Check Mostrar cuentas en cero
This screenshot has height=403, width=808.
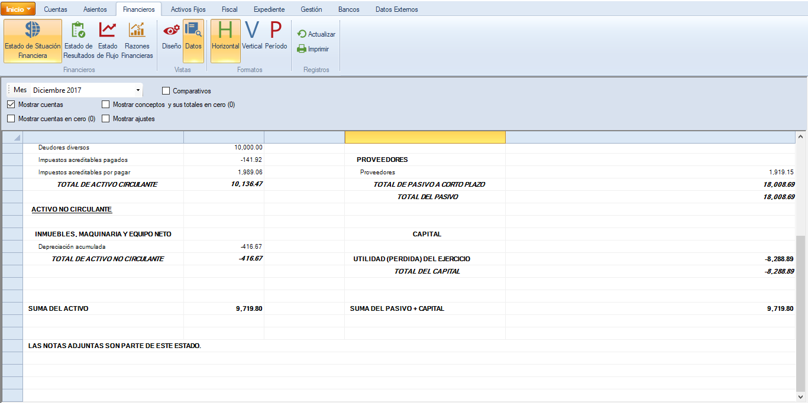(11, 119)
